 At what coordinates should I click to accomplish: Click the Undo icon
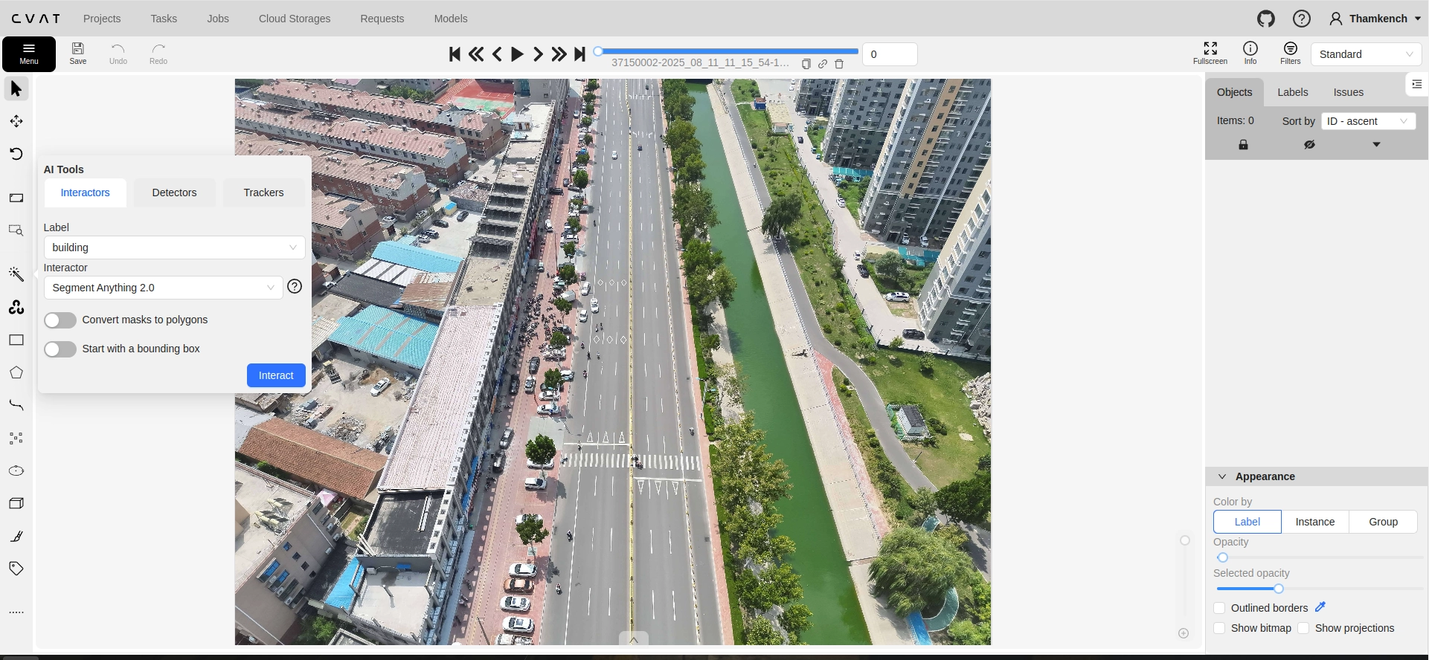click(x=118, y=54)
